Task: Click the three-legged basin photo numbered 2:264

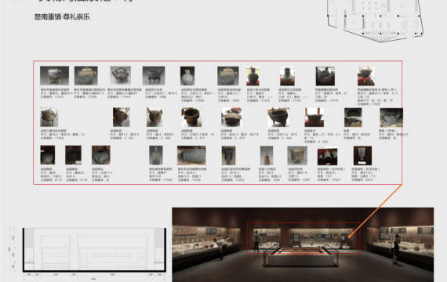Action: click(278, 117)
